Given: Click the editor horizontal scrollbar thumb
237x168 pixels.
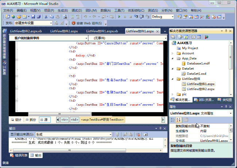Looking at the screenshot, I should 59,114.
